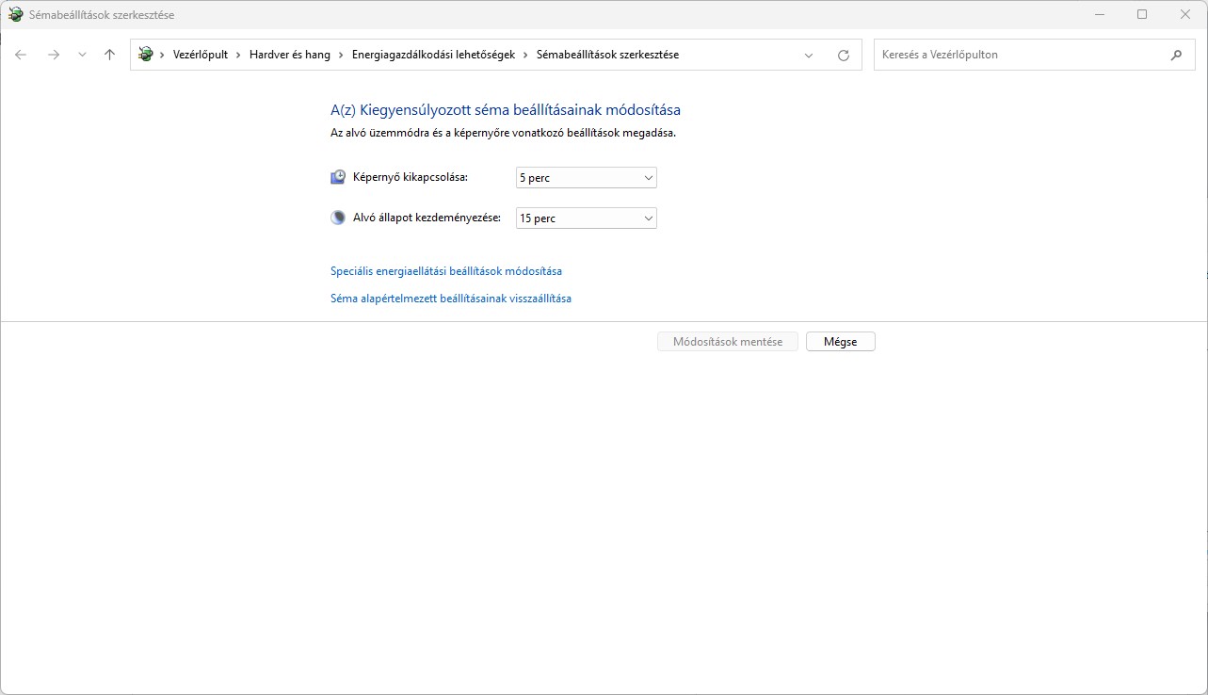Click the Control Panel icon in the address bar

145,55
